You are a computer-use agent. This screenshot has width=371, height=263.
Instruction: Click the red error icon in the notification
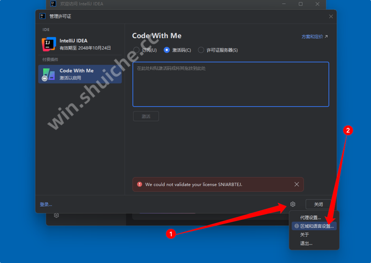[x=140, y=185]
